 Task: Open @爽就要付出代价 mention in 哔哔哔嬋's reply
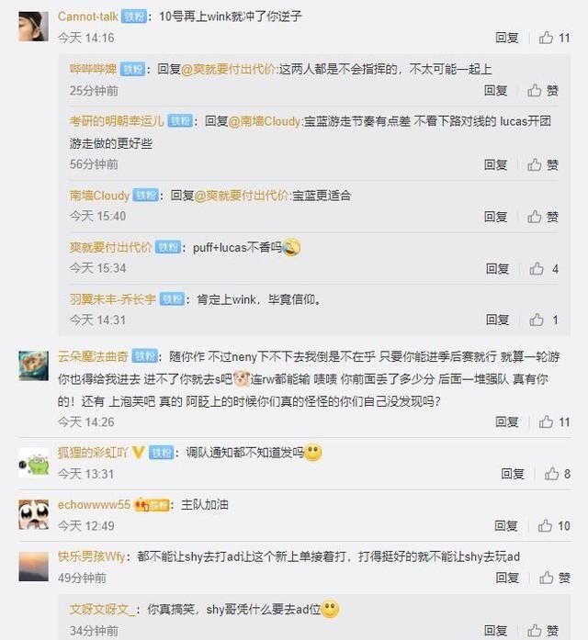tap(229, 70)
